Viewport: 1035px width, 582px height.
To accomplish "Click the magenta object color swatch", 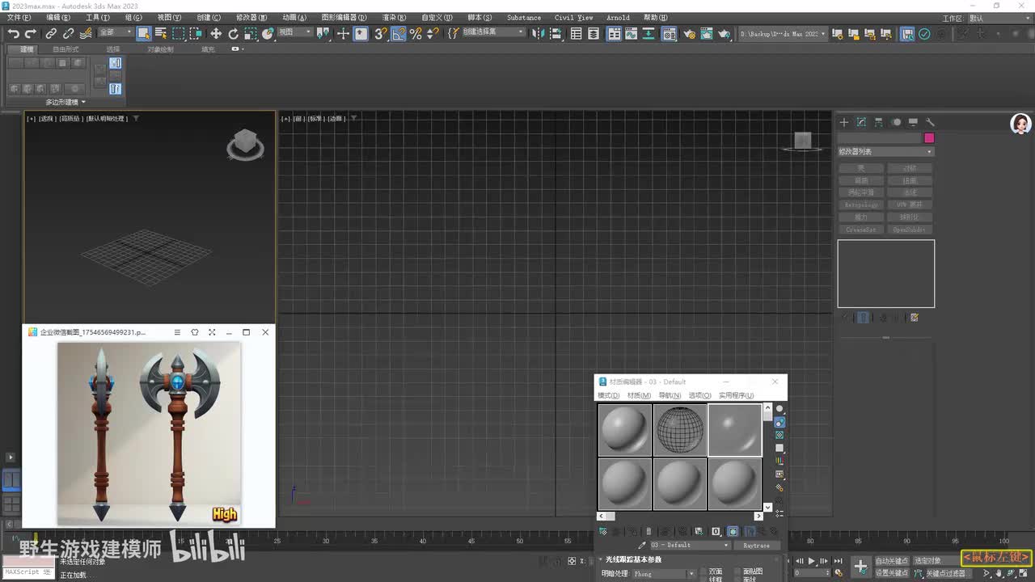I will 929,138.
